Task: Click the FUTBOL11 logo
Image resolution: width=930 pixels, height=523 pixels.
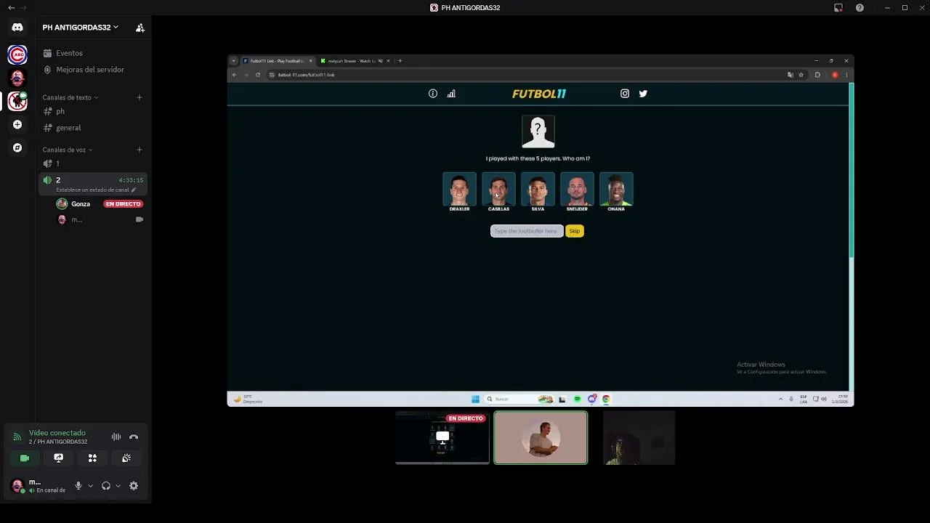Action: [x=538, y=94]
